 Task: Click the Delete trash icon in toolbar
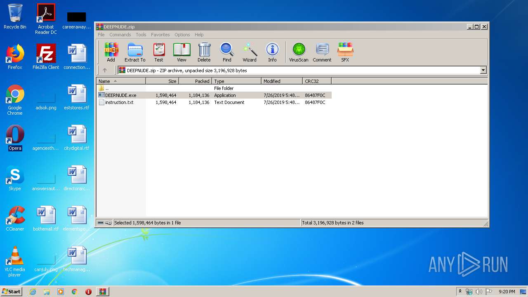coord(204,52)
